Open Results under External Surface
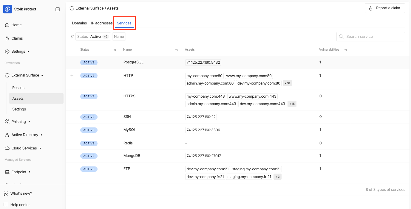Image resolution: width=411 pixels, height=209 pixels. [18, 88]
